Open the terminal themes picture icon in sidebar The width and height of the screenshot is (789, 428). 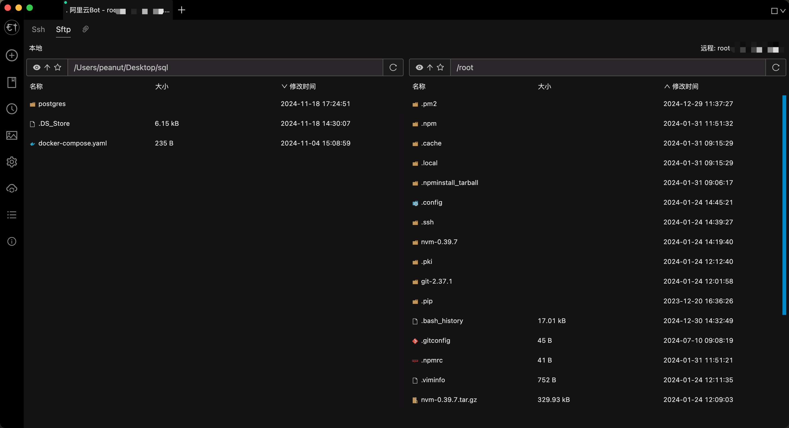(x=12, y=135)
